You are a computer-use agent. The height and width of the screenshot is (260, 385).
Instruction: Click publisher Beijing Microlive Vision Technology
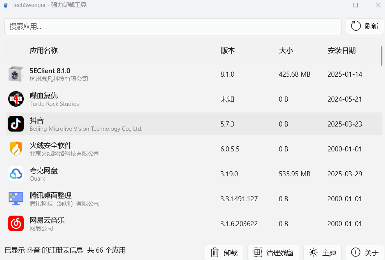pos(86,129)
